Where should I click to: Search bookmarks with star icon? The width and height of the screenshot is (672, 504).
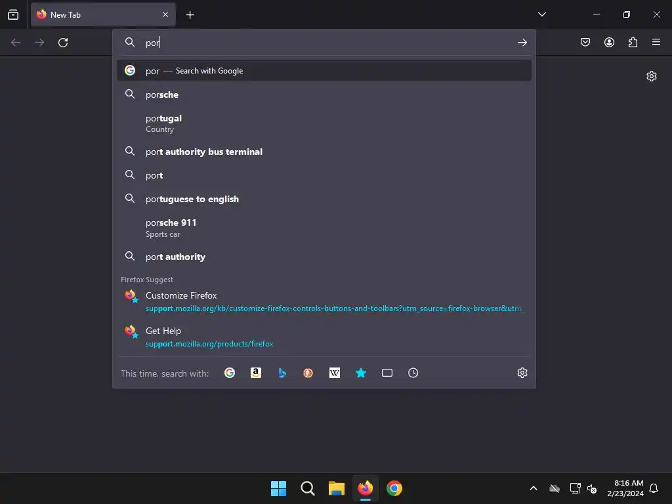click(361, 373)
